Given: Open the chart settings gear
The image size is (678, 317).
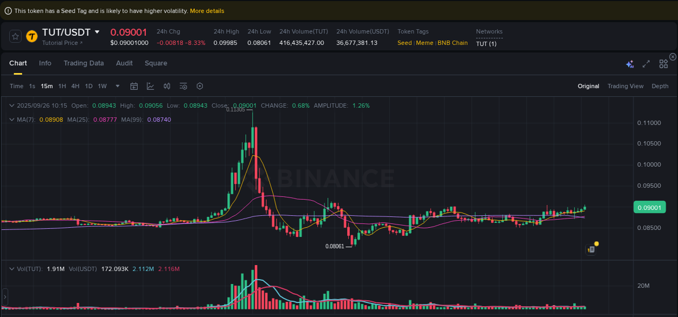Looking at the screenshot, I should click(x=199, y=85).
